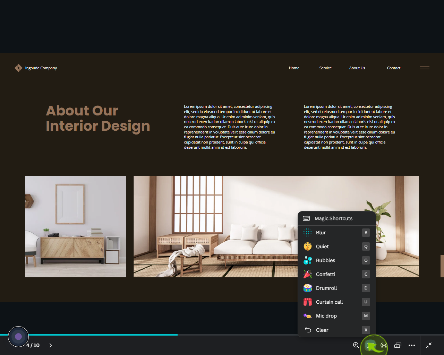Click the U key badge for Curtain call
The height and width of the screenshot is (355, 444).
point(366,302)
